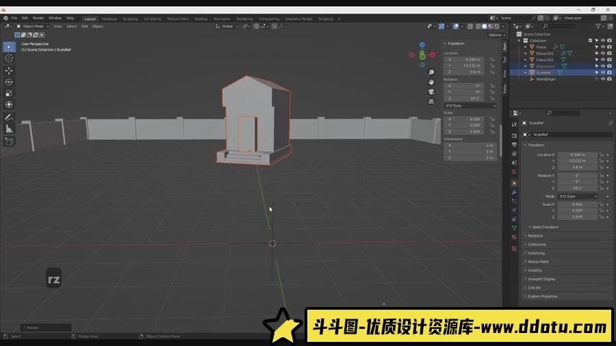Toggle Collection selectability arrow icon
This screenshot has height=346, width=616.
[x=596, y=40]
